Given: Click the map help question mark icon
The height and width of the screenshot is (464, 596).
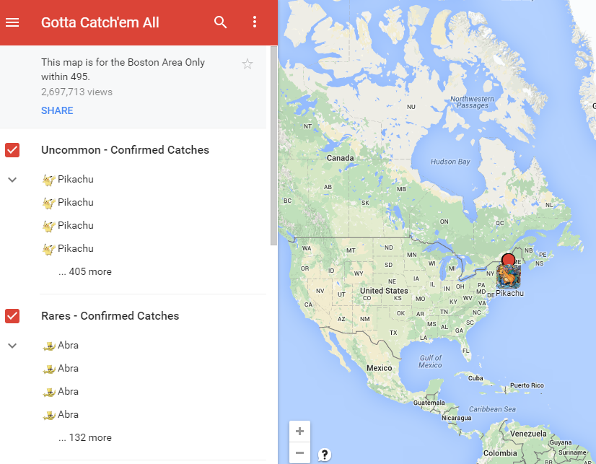Looking at the screenshot, I should click(324, 455).
